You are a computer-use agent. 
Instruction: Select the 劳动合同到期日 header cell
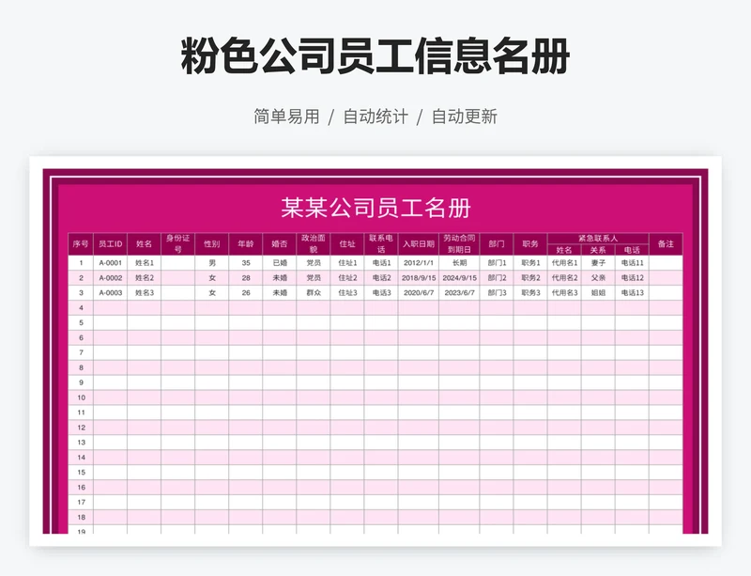coord(459,244)
